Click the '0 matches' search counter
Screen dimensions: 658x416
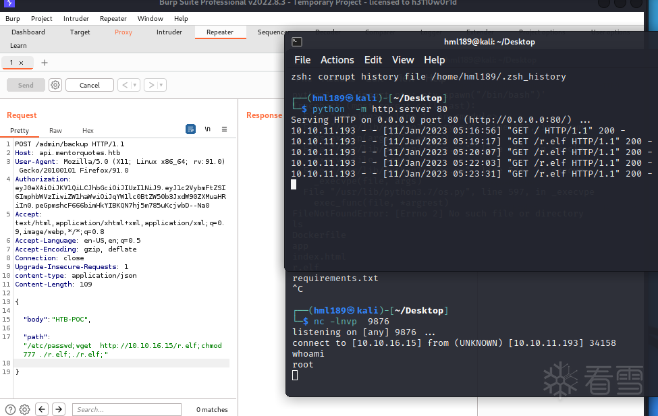(212, 410)
